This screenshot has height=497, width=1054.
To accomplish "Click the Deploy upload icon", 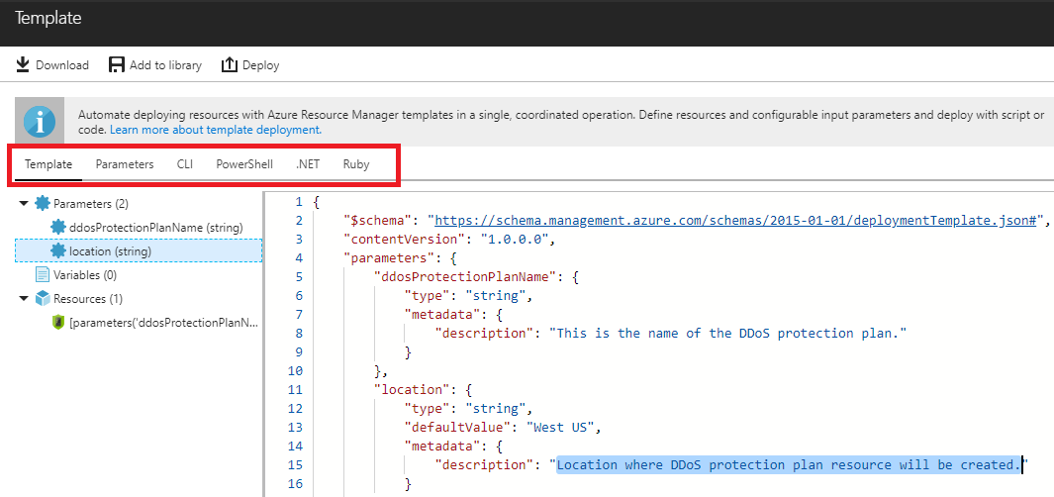I will pyautogui.click(x=230, y=65).
